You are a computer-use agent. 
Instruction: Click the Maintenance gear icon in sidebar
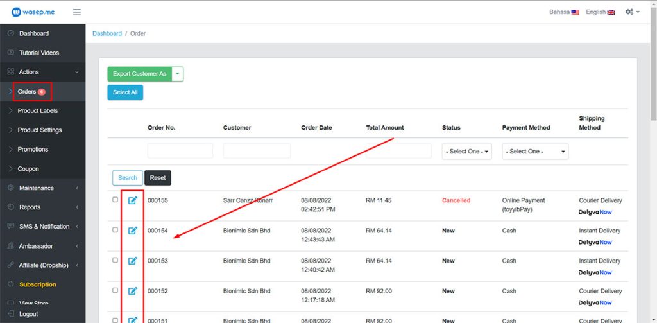point(11,188)
